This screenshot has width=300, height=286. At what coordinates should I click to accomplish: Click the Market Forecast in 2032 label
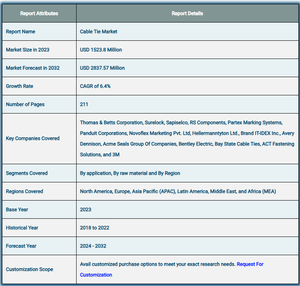tap(33, 68)
